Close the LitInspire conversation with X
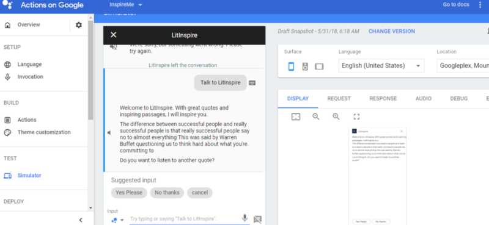Screen dimensions: 489x225 pos(114,35)
